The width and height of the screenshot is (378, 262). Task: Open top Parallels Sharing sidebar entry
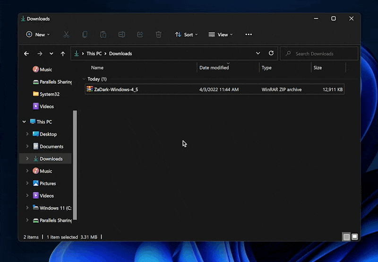click(x=52, y=82)
